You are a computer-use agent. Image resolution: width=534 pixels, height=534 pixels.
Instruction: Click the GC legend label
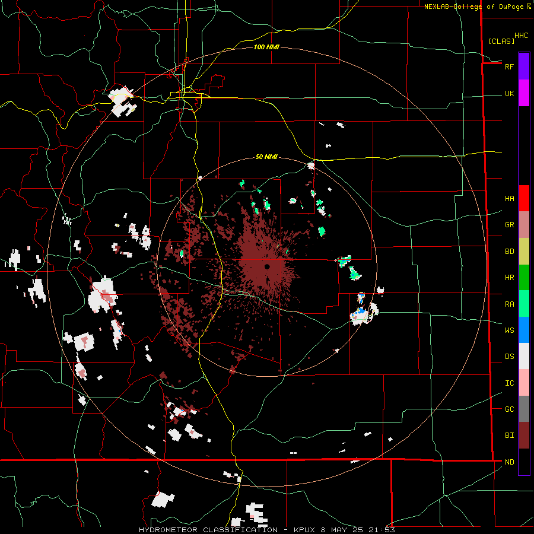pyautogui.click(x=509, y=409)
